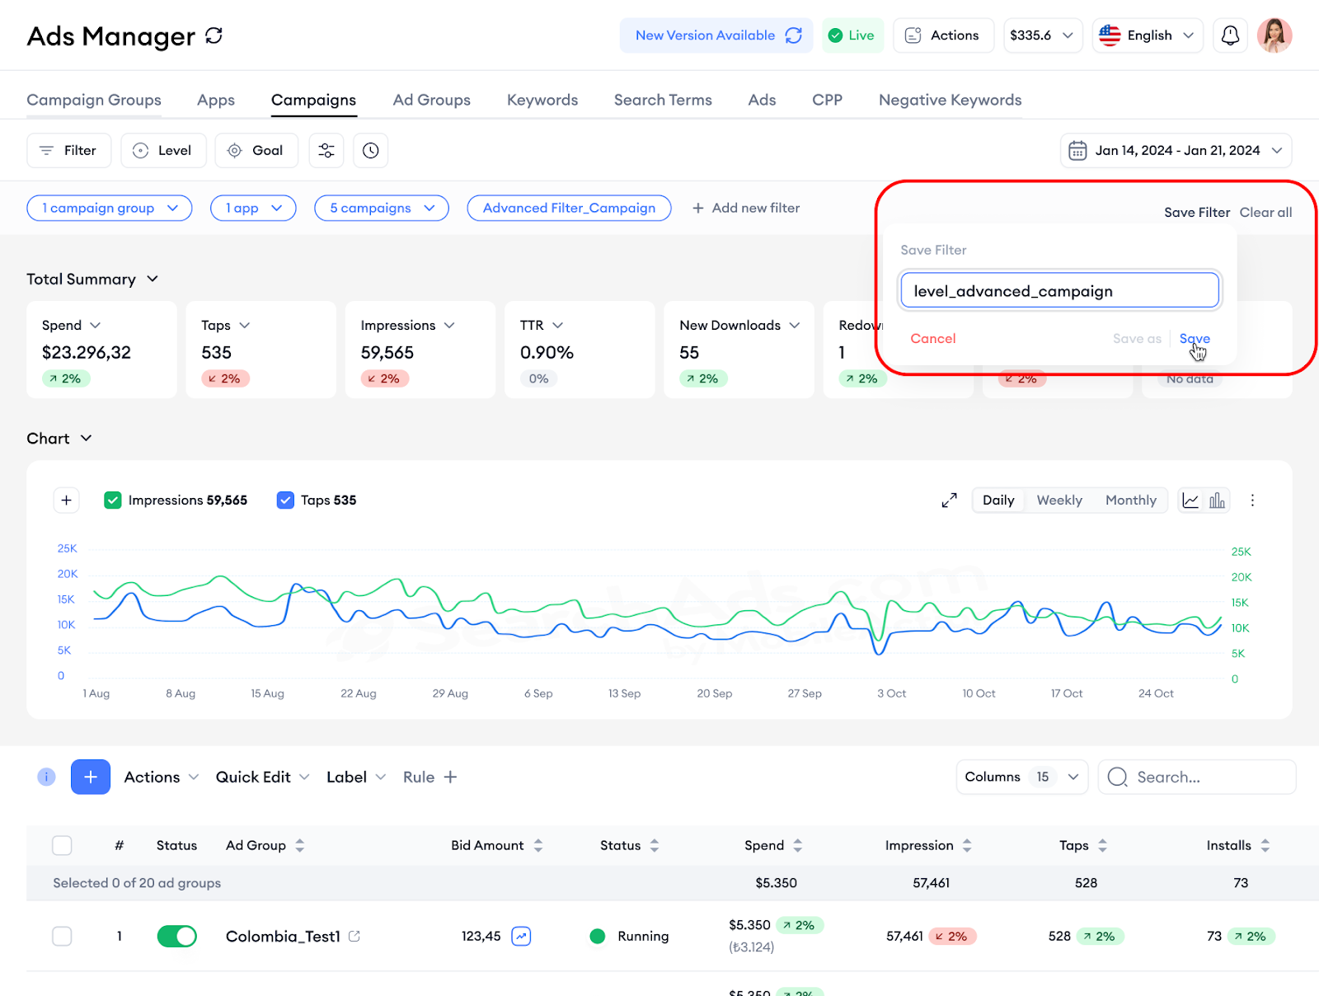Screen dimensions: 1319x996
Task: Toggle off the Colombia_Test1 ad group switch
Action: tap(177, 936)
